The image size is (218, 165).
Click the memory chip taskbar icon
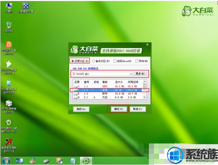46,161
